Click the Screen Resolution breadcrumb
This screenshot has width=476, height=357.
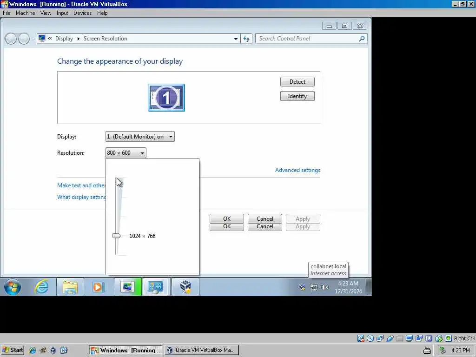click(106, 39)
